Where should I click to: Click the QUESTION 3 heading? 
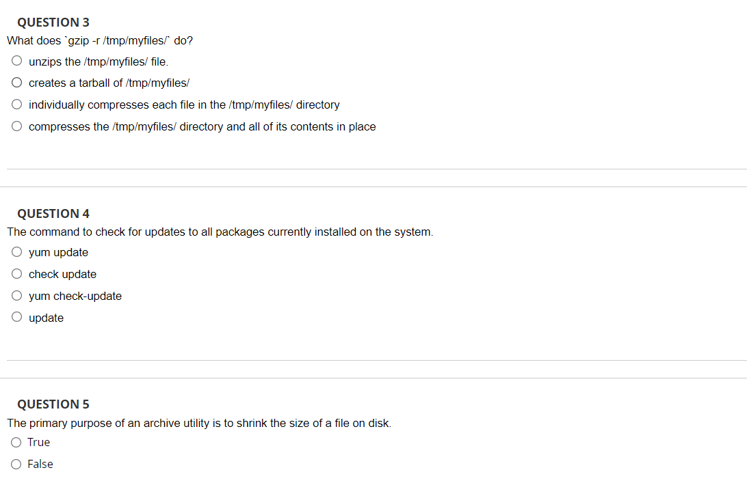point(53,23)
